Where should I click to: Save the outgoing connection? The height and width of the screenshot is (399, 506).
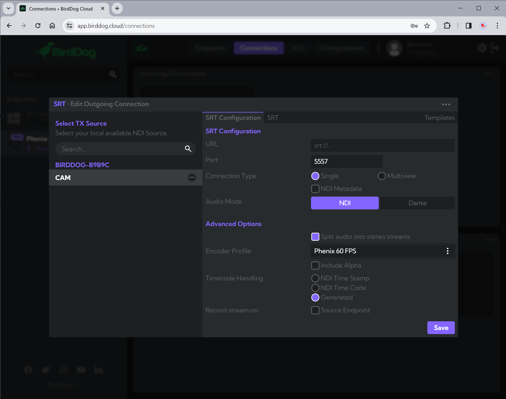[441, 328]
